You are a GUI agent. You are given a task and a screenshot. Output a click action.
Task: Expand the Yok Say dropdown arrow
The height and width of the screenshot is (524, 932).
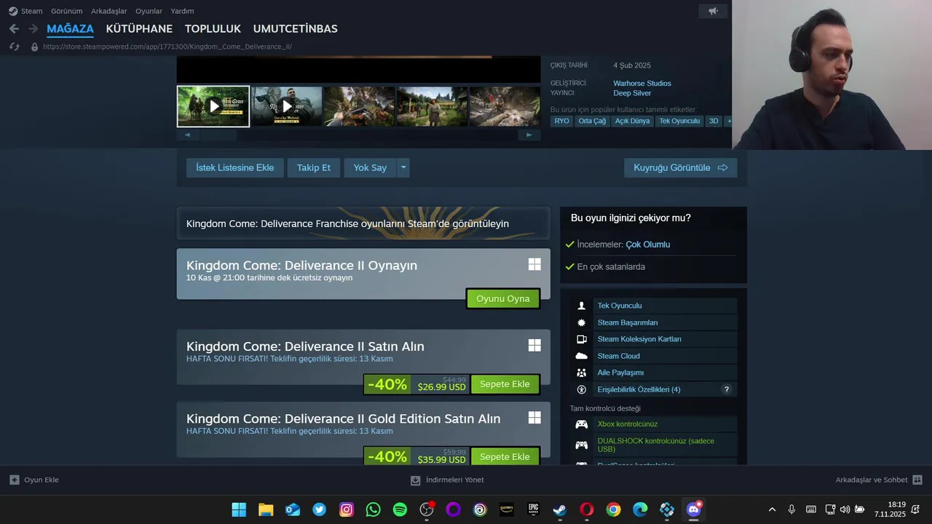click(403, 168)
